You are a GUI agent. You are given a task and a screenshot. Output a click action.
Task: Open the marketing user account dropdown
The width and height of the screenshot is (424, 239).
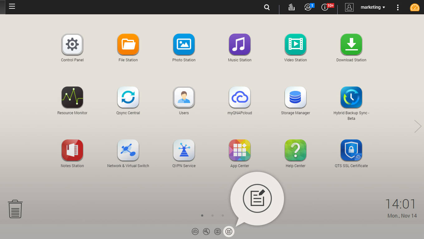[373, 7]
